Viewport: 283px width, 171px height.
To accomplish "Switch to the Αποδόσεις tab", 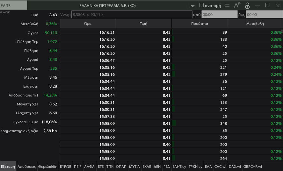I will tap(27, 167).
